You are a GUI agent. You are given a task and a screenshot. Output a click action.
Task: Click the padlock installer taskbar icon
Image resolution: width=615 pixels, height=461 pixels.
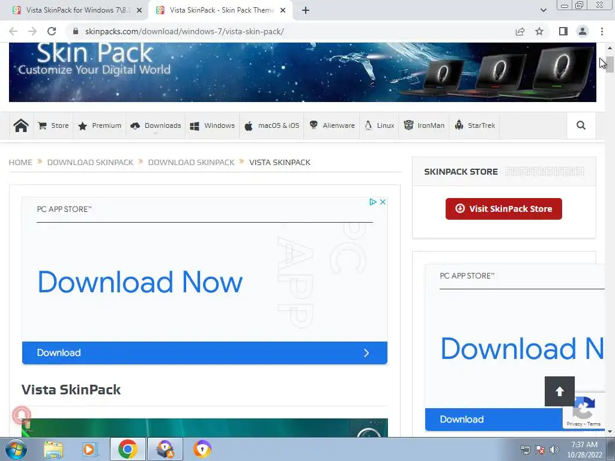[x=165, y=449]
